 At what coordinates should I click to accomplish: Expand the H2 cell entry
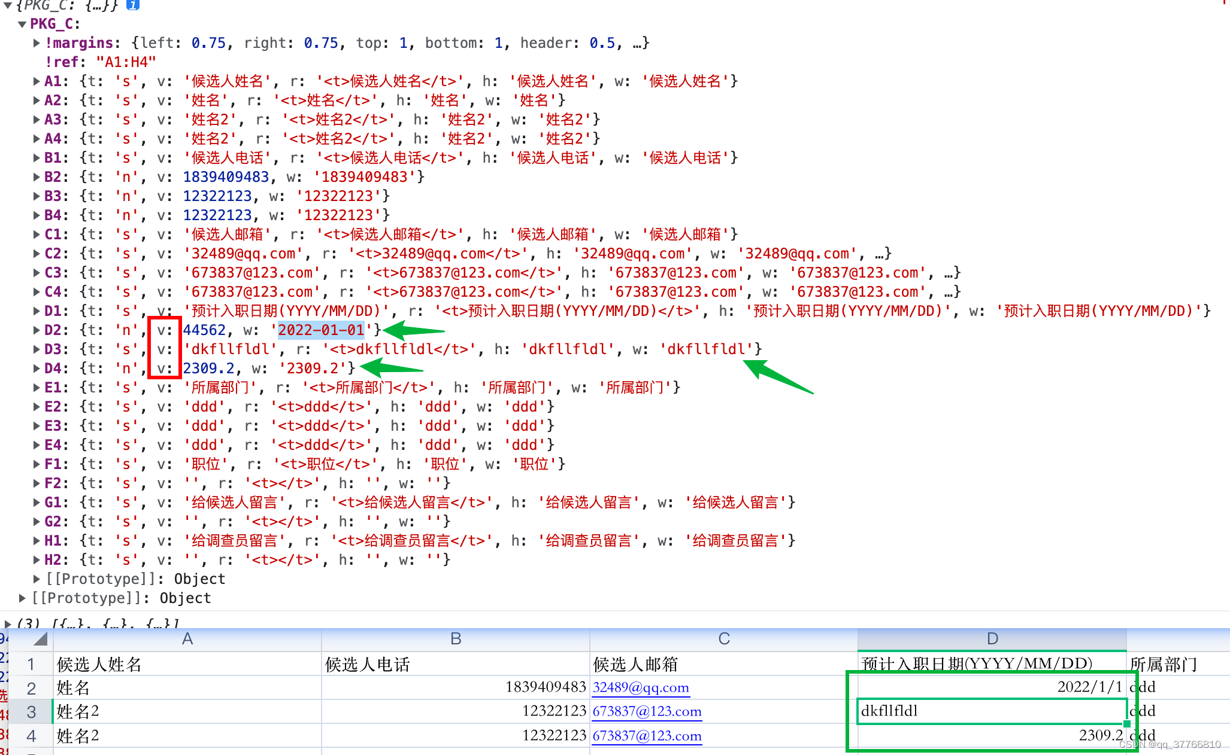click(37, 560)
